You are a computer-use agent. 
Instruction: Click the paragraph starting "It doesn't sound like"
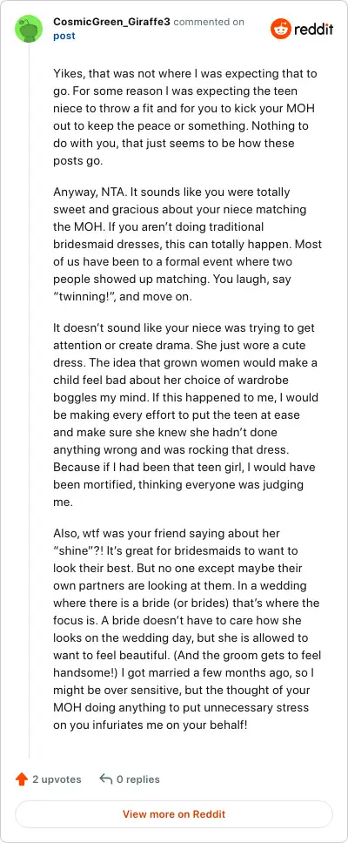[x=187, y=415]
